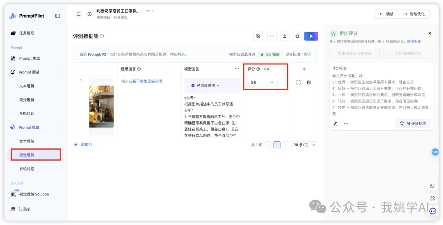
Task: Open the 使用手册 manual link
Action: click(413, 41)
